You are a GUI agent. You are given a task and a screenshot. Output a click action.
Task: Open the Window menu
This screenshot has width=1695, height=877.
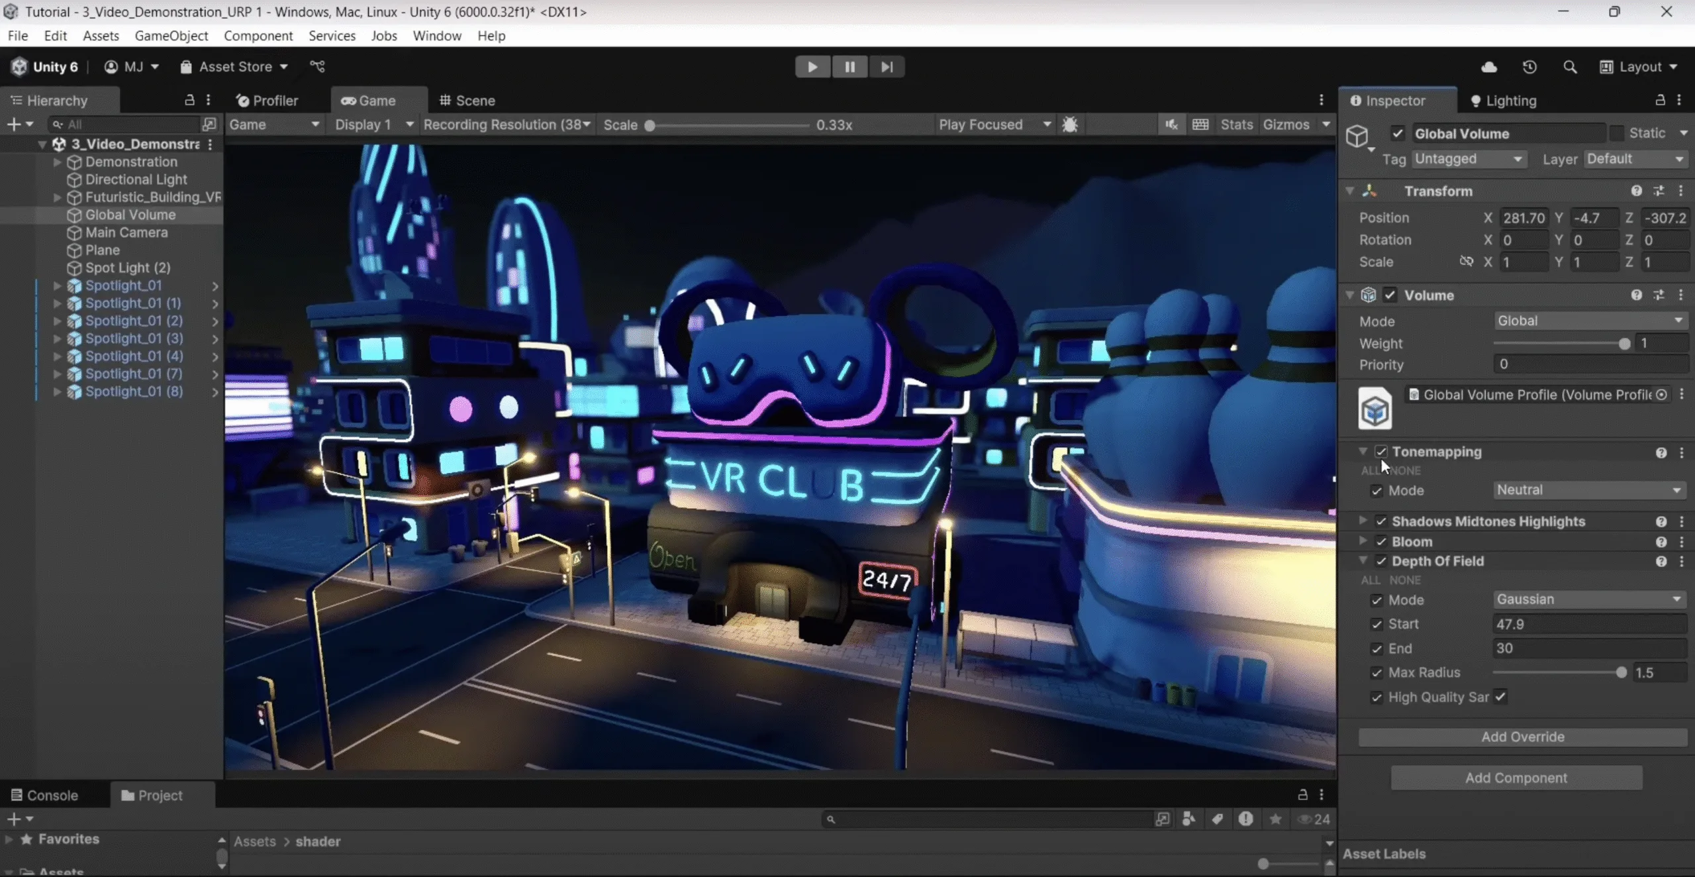[437, 36]
